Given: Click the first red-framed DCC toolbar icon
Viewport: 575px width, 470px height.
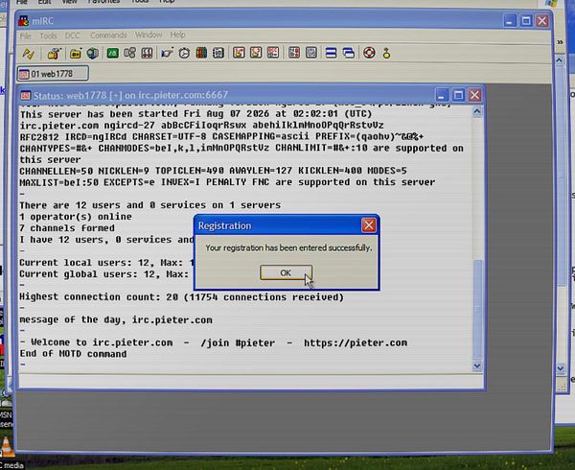Looking at the screenshot, I should click(239, 53).
